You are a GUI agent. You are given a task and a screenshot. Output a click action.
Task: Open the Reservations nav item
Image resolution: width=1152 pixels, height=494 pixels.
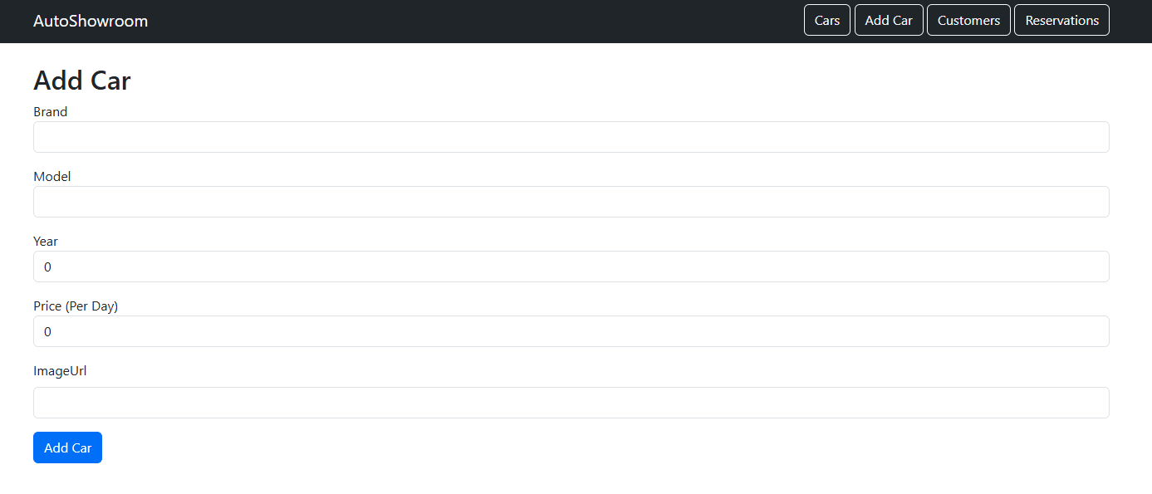click(x=1061, y=21)
